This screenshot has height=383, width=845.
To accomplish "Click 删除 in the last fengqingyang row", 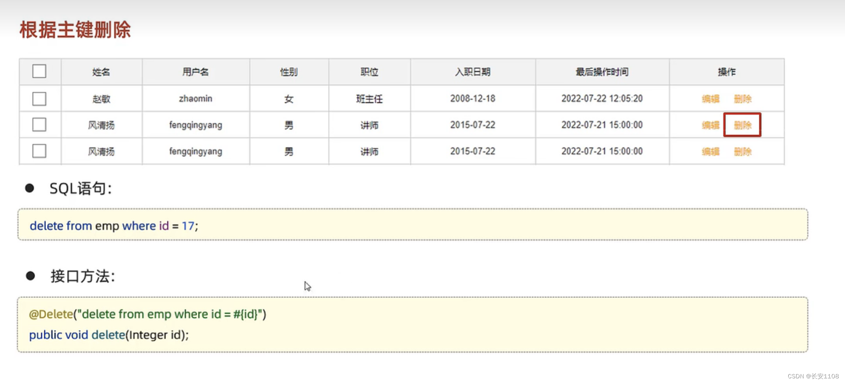I will pos(742,151).
